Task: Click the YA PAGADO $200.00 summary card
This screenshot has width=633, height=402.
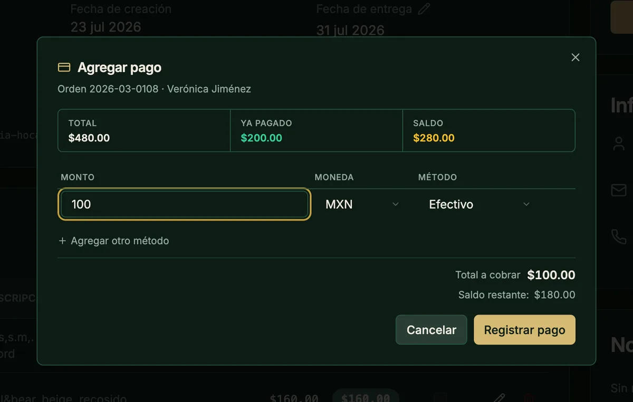Action: coord(316,131)
